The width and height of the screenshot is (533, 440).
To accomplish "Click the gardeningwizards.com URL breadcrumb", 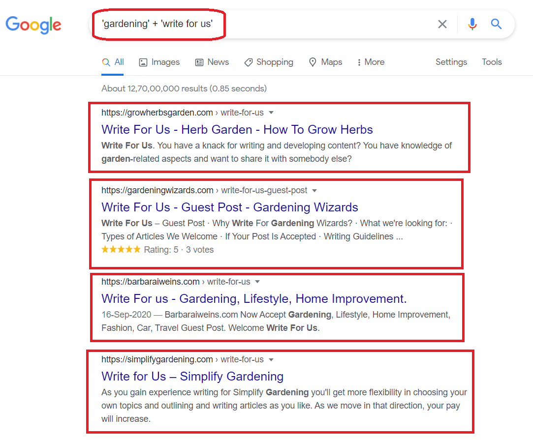I will (204, 190).
